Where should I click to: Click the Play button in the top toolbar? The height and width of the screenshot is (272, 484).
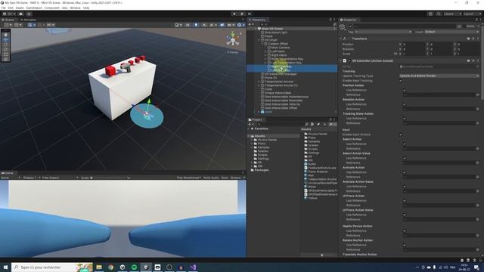(234, 14)
